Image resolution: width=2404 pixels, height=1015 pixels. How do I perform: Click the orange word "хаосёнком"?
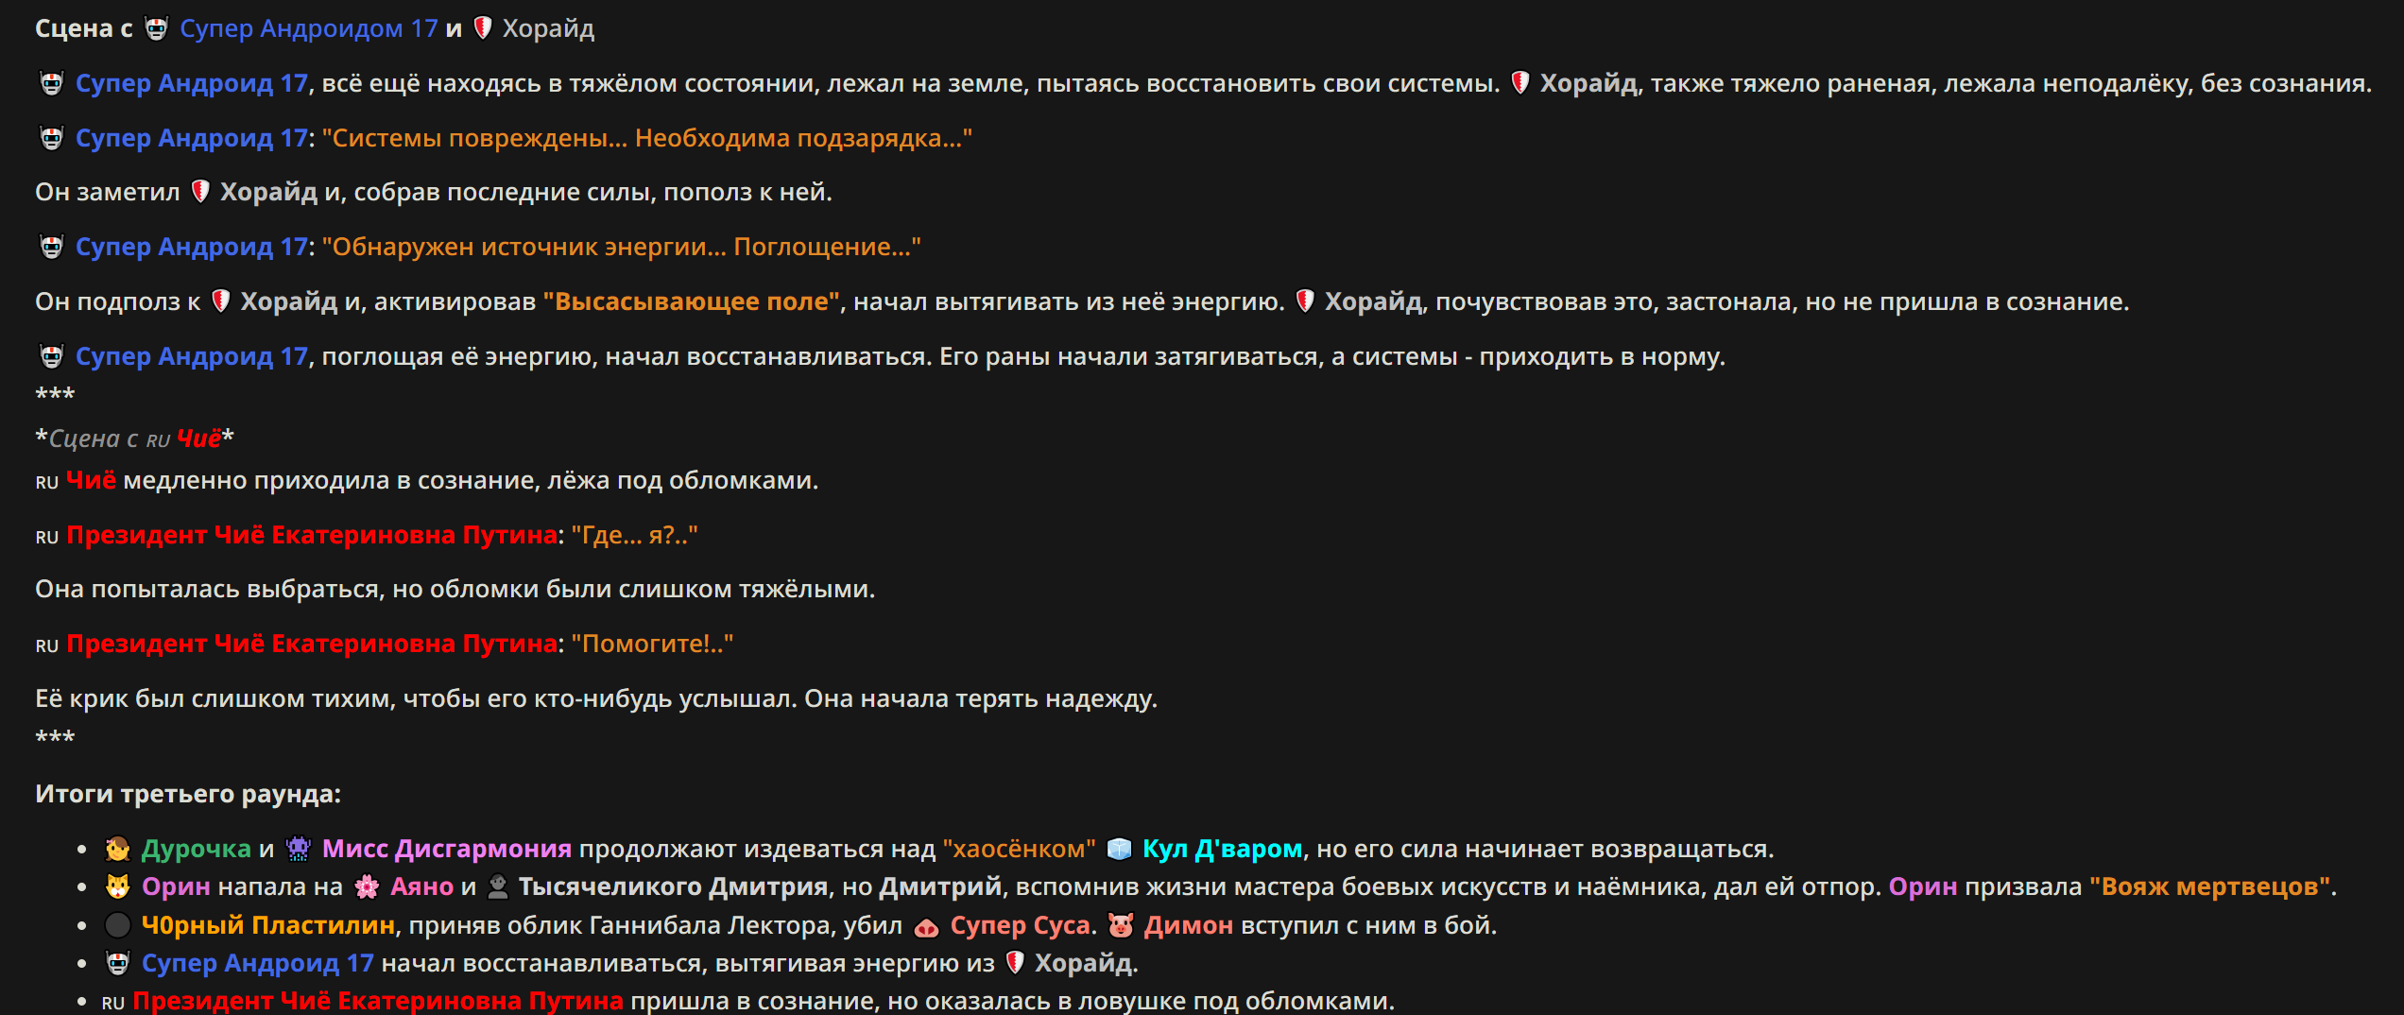click(x=1020, y=850)
